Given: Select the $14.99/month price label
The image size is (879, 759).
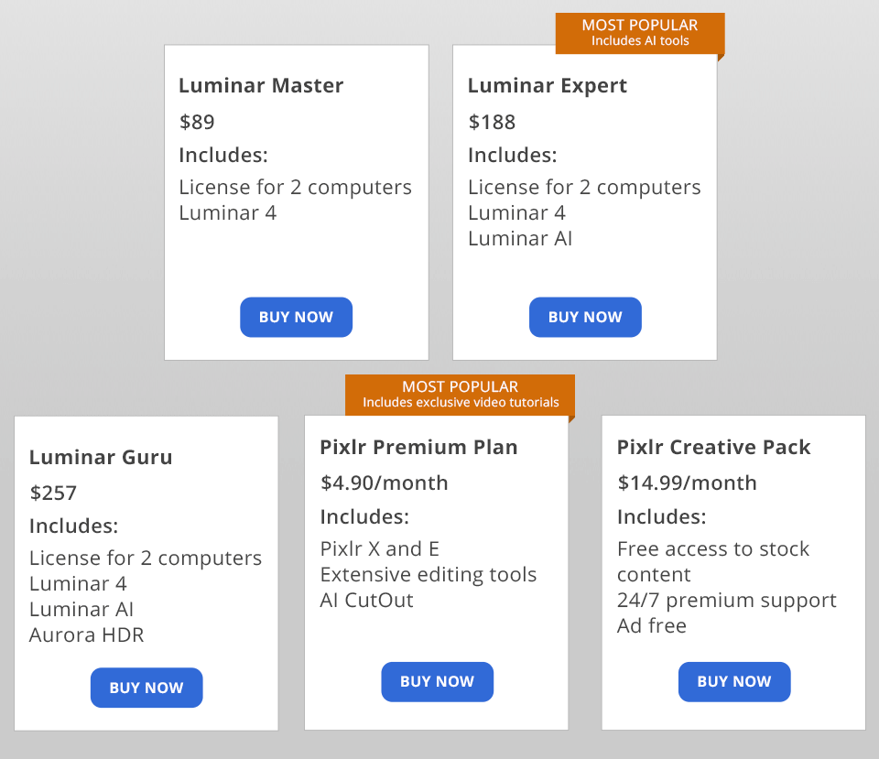Looking at the screenshot, I should pos(687,483).
